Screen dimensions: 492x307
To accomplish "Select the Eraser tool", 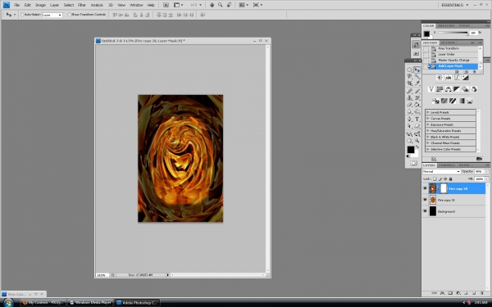I will (409, 105).
